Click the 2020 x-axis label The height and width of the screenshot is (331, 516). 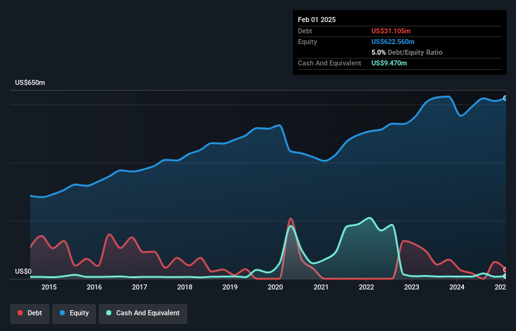pyautogui.click(x=275, y=287)
